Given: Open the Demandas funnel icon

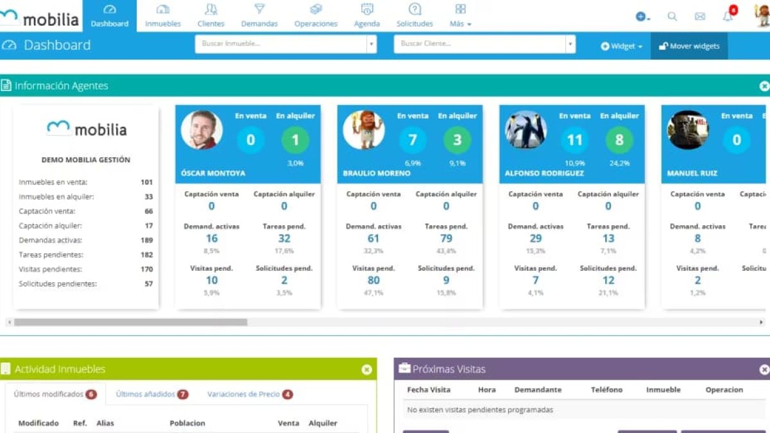Looking at the screenshot, I should pyautogui.click(x=259, y=10).
